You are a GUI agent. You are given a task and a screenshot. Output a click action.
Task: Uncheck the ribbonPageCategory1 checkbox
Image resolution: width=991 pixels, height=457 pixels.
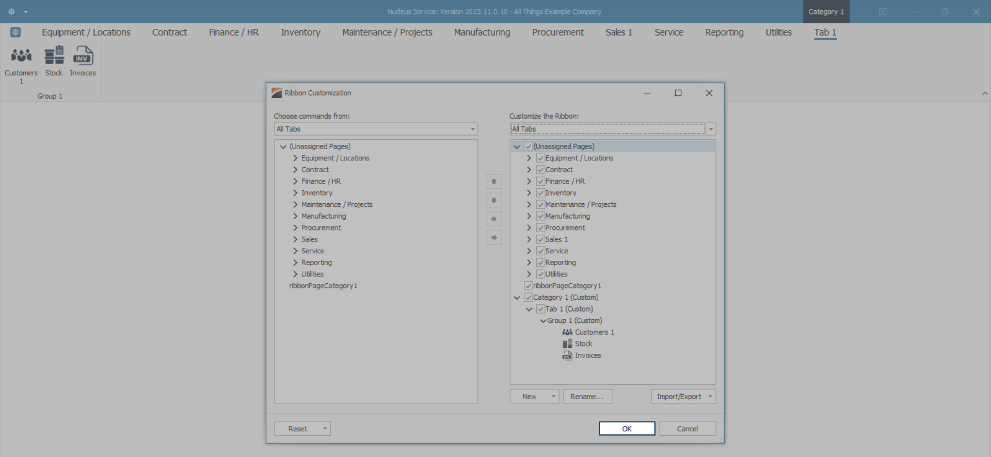528,286
